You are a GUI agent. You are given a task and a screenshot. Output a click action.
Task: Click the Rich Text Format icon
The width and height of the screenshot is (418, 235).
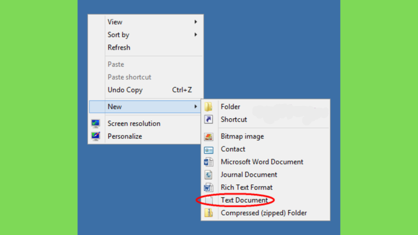pyautogui.click(x=209, y=188)
